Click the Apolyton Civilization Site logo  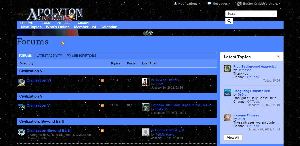[55, 14]
